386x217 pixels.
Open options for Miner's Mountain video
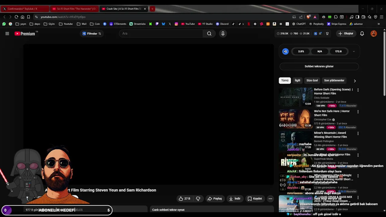[x=358, y=134]
